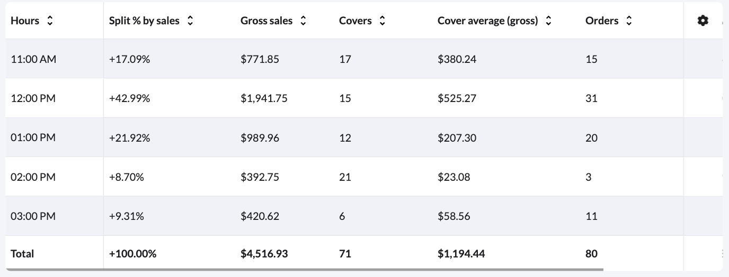This screenshot has height=277, width=729.
Task: Sort by Hours column arrows
Action: (x=50, y=21)
